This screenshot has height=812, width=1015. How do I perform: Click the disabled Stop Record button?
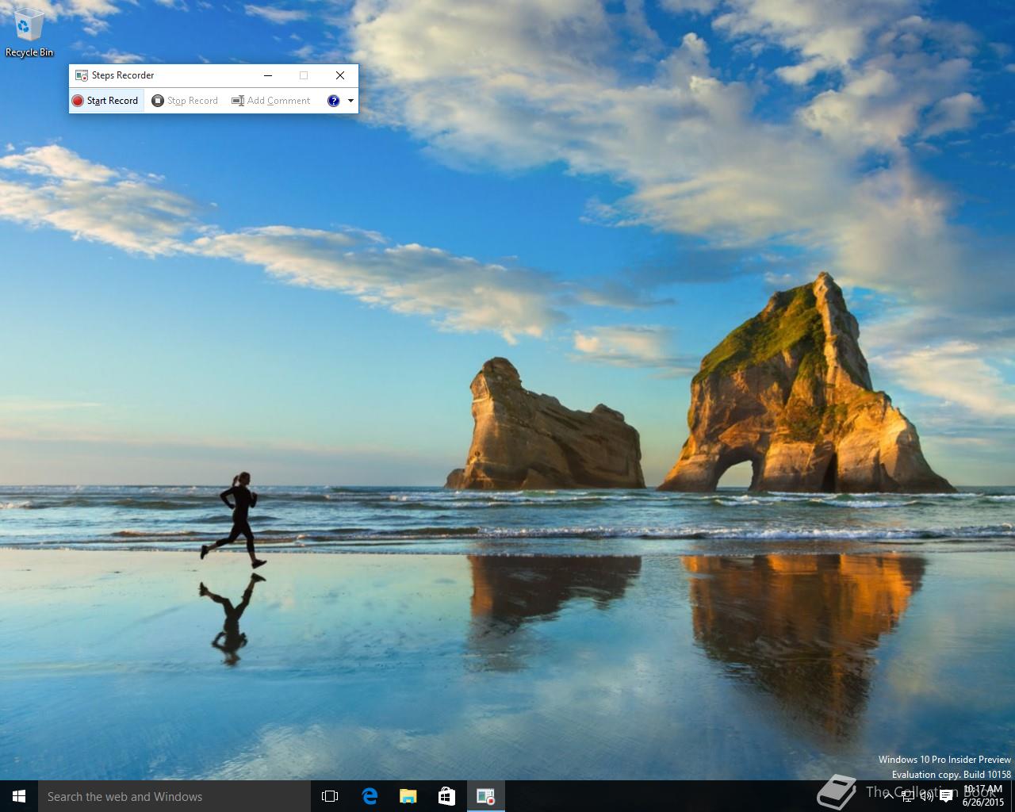185,101
